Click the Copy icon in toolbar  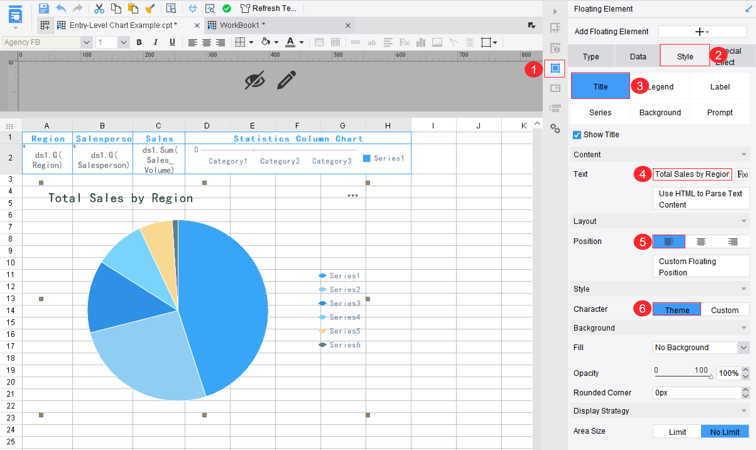(116, 8)
